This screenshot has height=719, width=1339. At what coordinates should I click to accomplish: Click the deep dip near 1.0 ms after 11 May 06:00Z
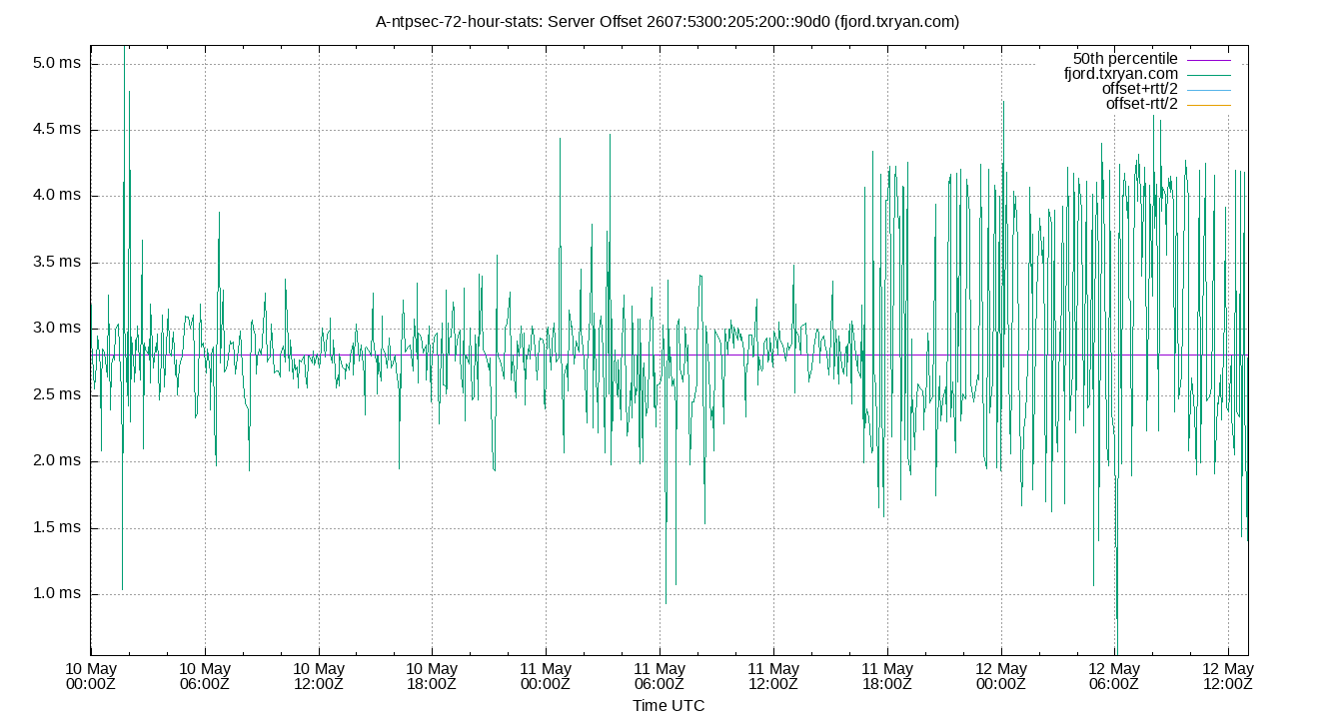pyautogui.click(x=667, y=601)
